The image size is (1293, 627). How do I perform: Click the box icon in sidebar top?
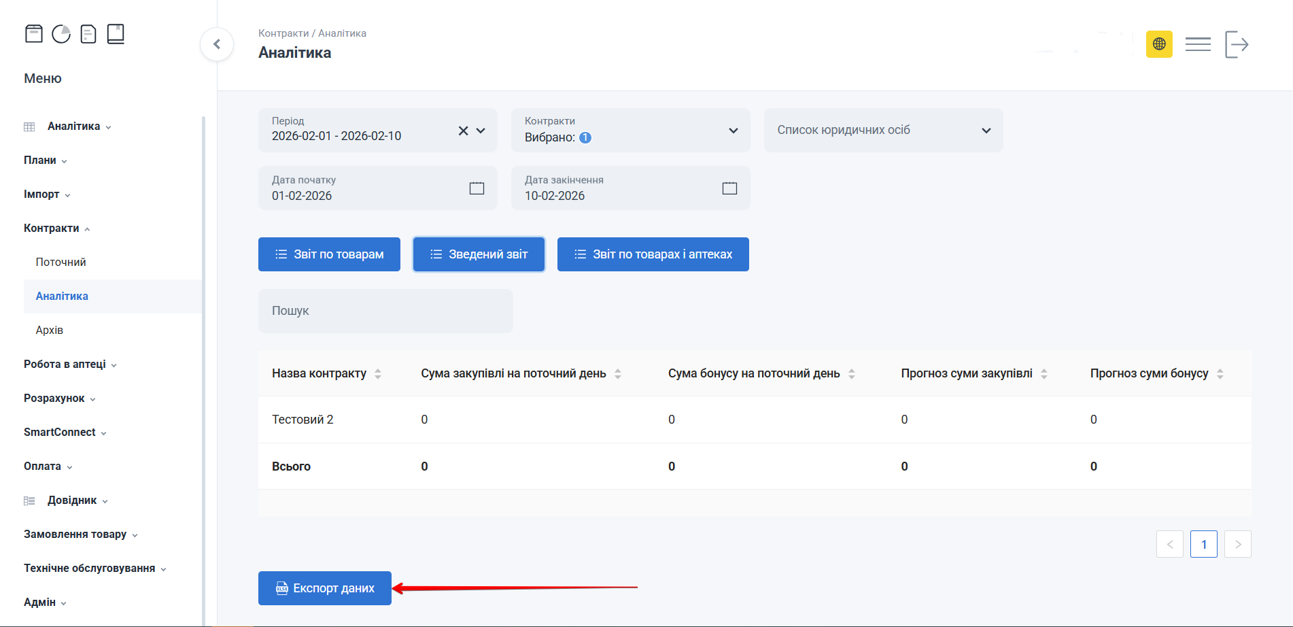pos(34,34)
